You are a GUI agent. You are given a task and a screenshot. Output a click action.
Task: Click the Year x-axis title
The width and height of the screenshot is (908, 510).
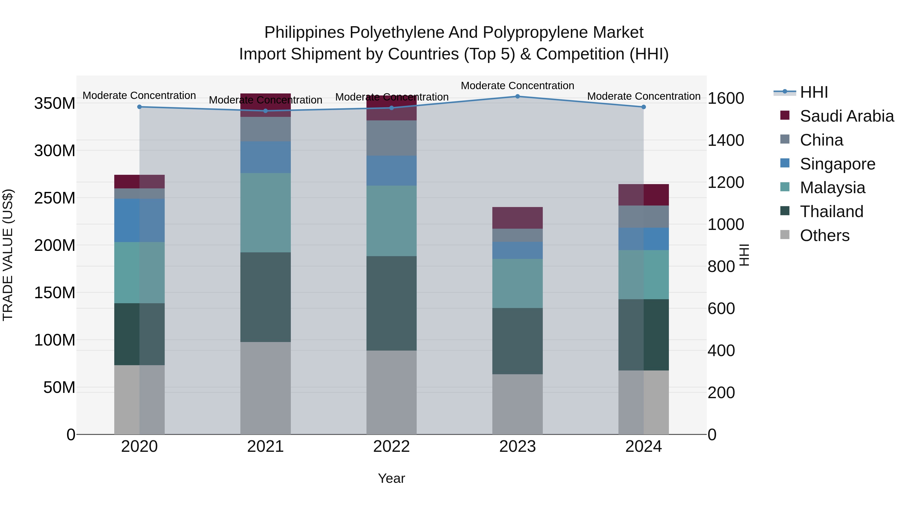click(392, 478)
